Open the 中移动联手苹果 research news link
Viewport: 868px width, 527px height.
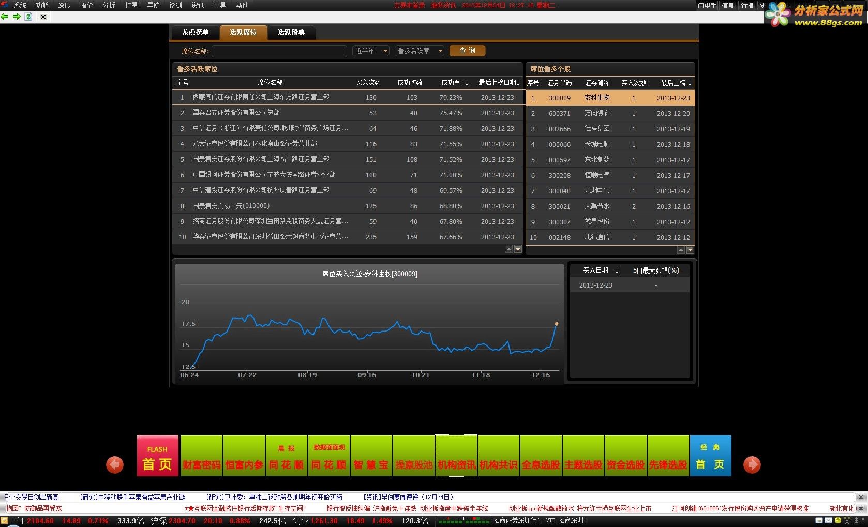tap(132, 498)
